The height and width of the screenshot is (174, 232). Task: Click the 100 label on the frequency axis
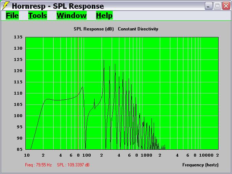[x=87, y=155]
